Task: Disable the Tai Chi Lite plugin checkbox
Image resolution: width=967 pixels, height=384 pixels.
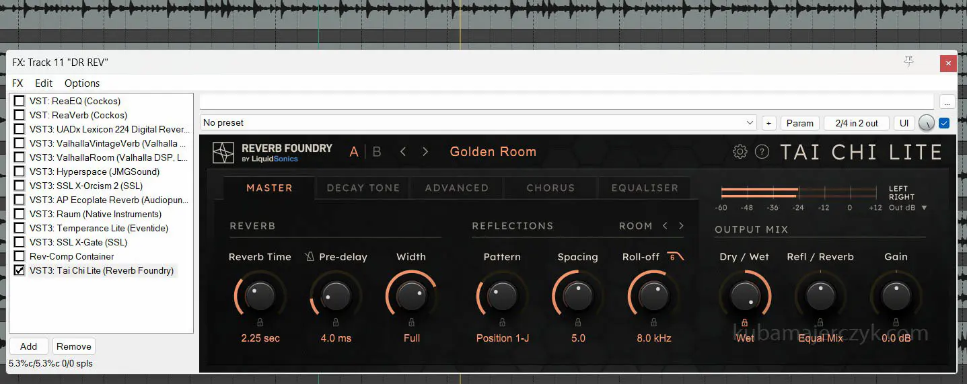Action: click(20, 270)
